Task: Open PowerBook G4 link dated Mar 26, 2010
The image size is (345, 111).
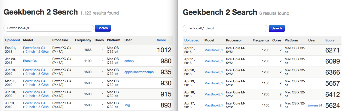Action: [x=36, y=83]
